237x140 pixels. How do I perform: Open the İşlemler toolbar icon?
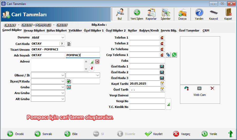click(166, 14)
